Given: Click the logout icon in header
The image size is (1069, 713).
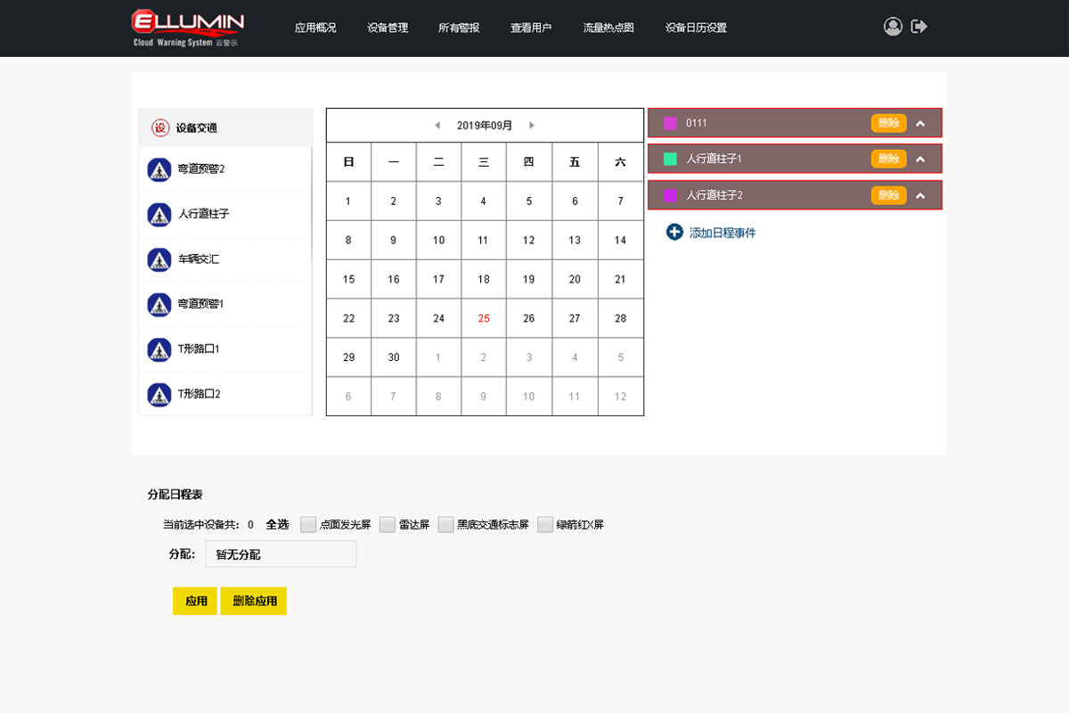Looking at the screenshot, I should 919,27.
